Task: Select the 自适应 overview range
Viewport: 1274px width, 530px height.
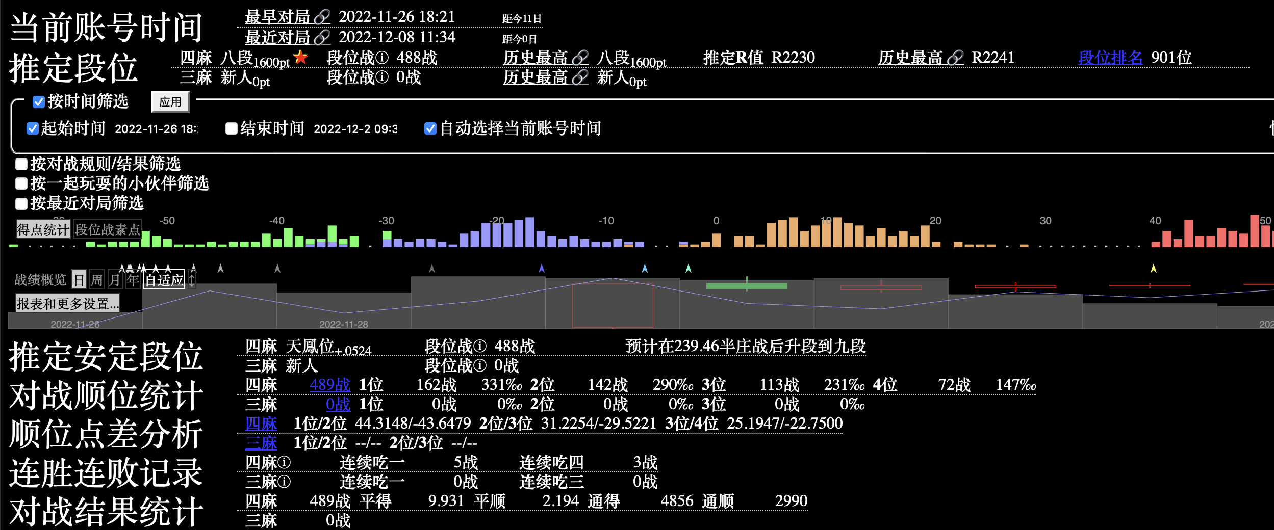Action: tap(164, 280)
